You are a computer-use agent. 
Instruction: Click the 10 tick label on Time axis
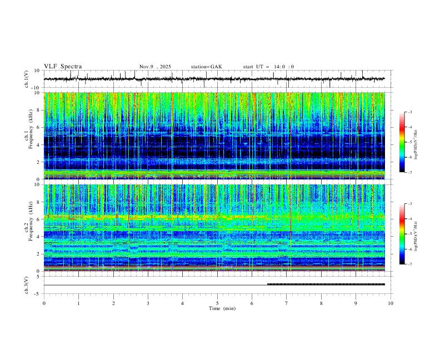pyautogui.click(x=391, y=303)
